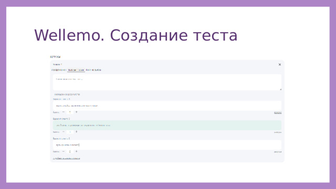Decrease score for answer option 2

coord(64,132)
